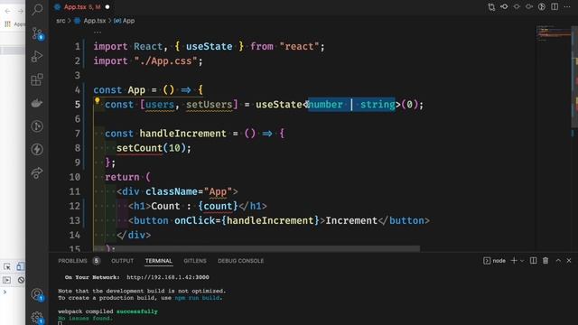
Task: Open terminal launch profile dropdown arrow
Action: point(522,261)
